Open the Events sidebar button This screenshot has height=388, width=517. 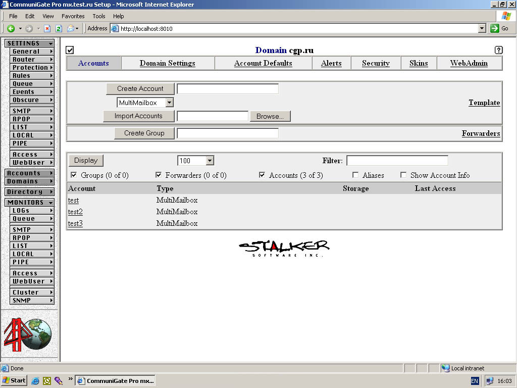point(32,92)
